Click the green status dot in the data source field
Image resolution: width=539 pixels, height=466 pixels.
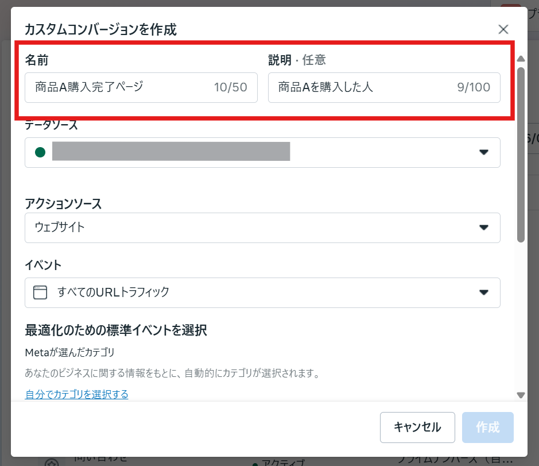(40, 152)
